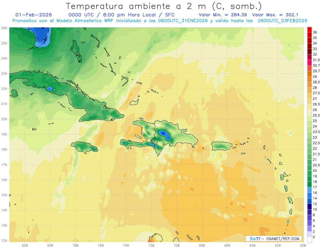Select the 'Valor Min. = 284.39' readout
Screen dimensions: 322x249
(x=223, y=15)
